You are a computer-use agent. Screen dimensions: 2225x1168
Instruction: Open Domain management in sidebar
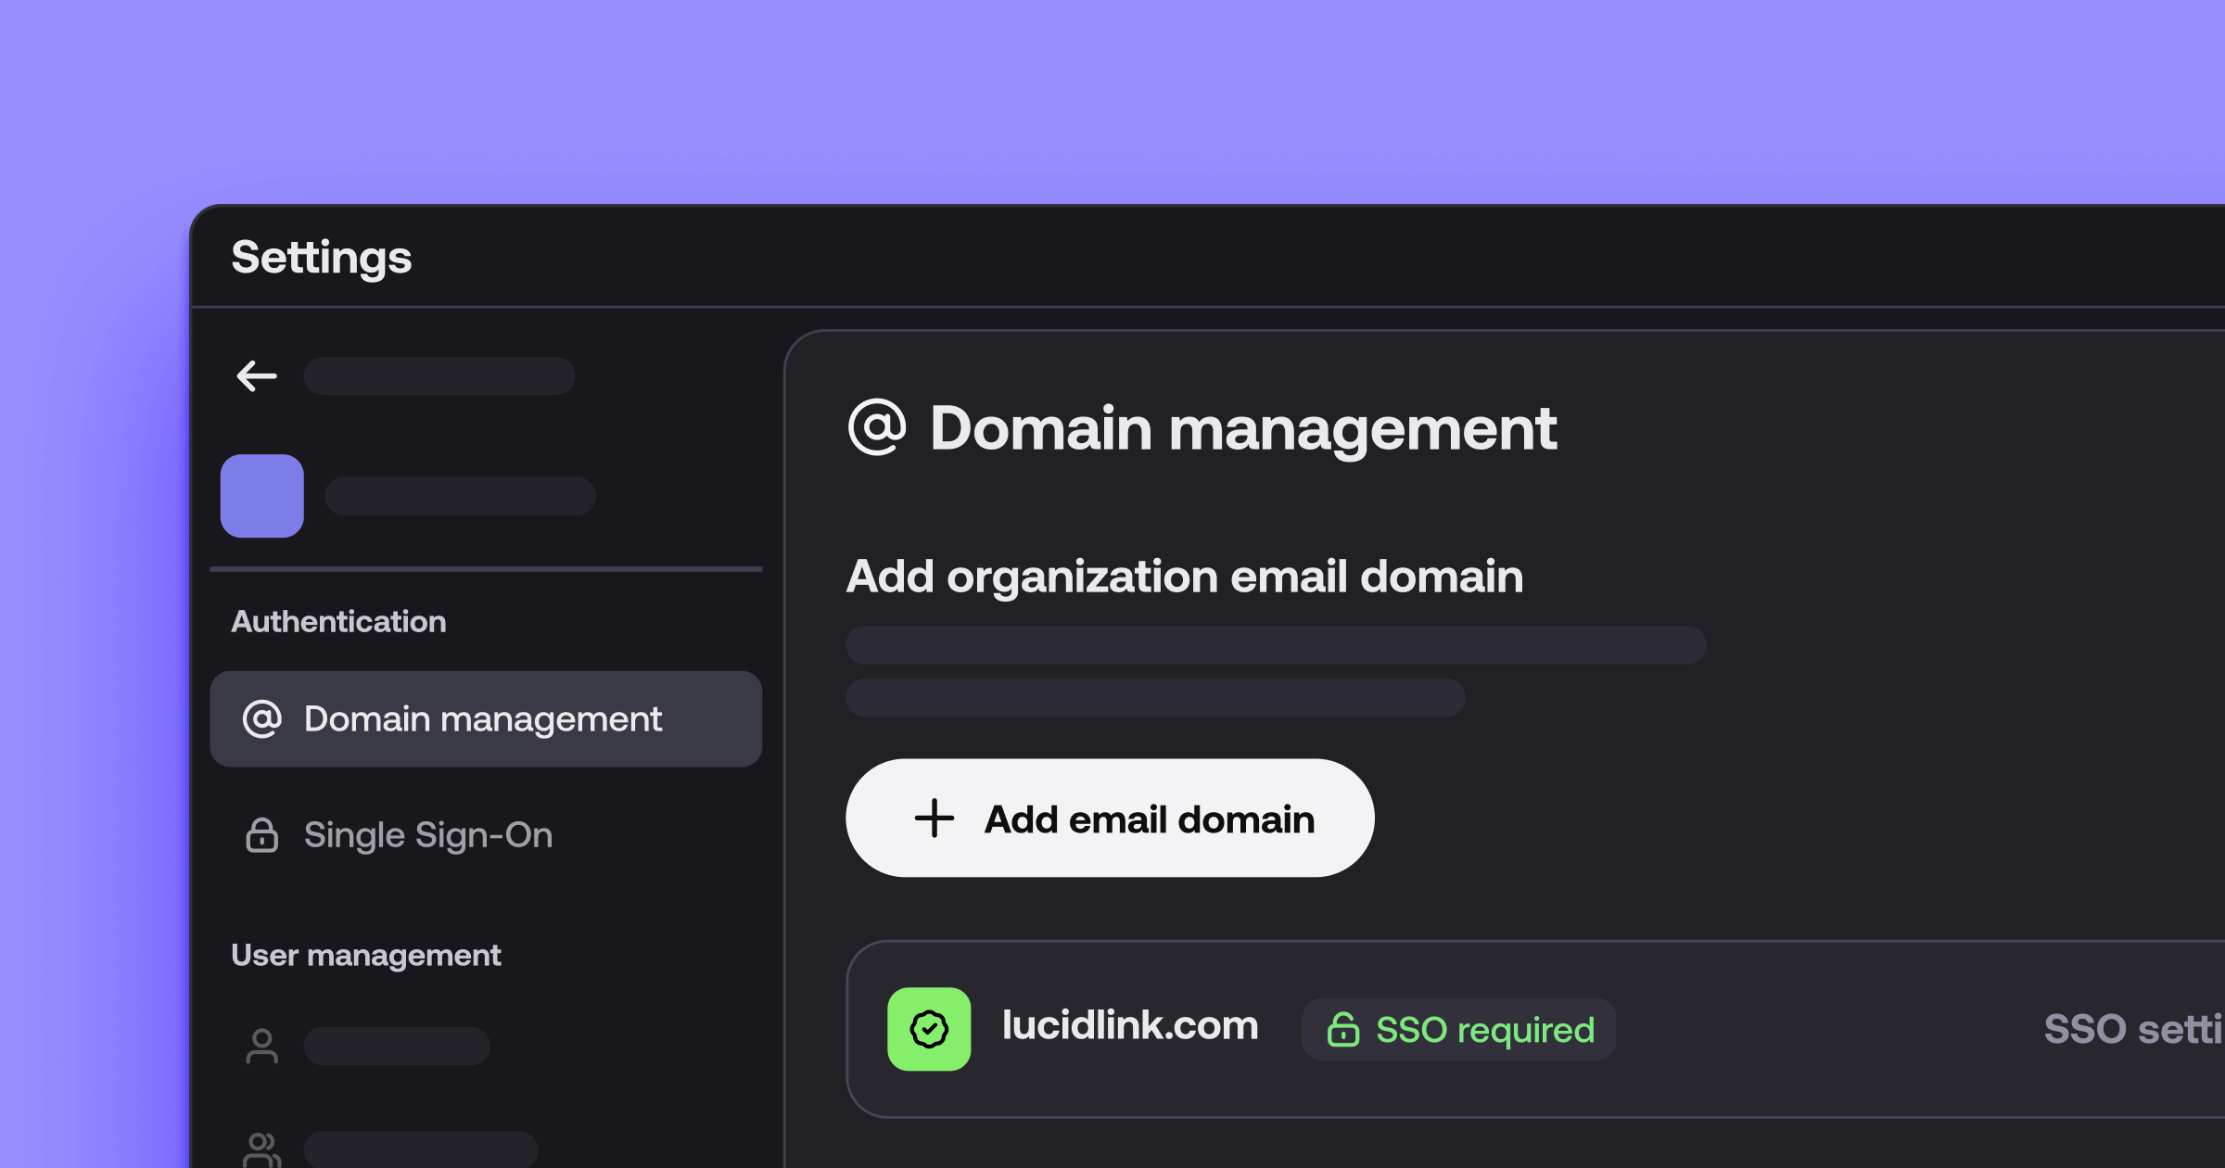click(485, 719)
